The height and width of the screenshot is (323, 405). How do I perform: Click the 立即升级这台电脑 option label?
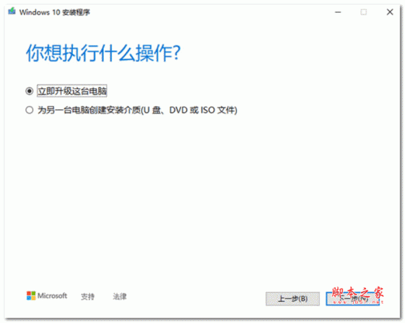point(72,91)
